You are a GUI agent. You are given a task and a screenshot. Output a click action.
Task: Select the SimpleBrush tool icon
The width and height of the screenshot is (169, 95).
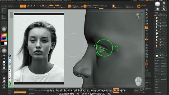click(x=164, y=6)
